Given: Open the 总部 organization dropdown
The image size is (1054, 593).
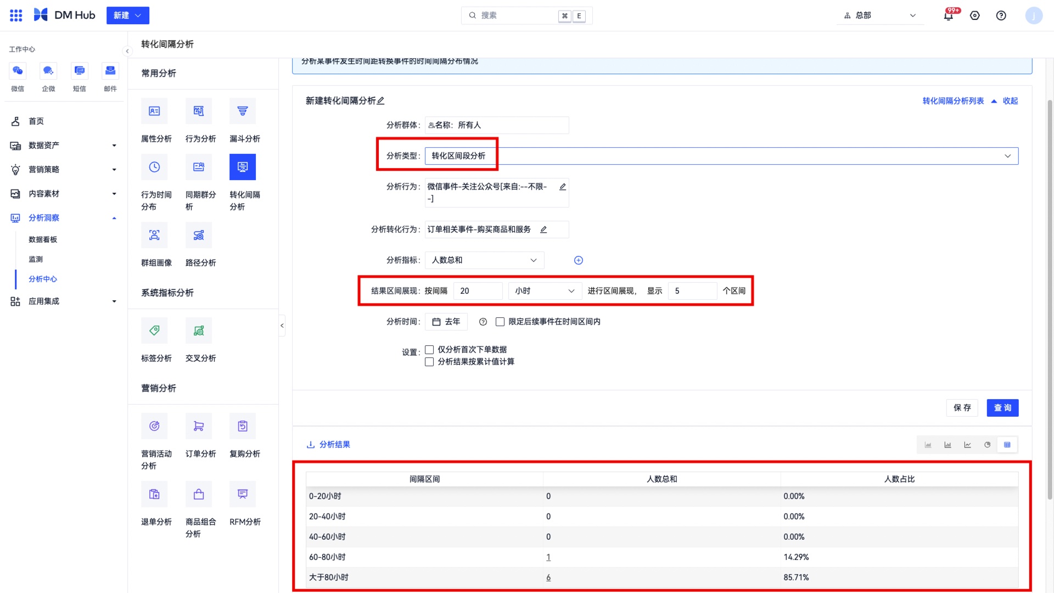Looking at the screenshot, I should tap(879, 15).
